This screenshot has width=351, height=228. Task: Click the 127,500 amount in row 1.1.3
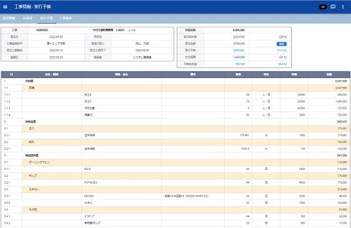[342, 108]
